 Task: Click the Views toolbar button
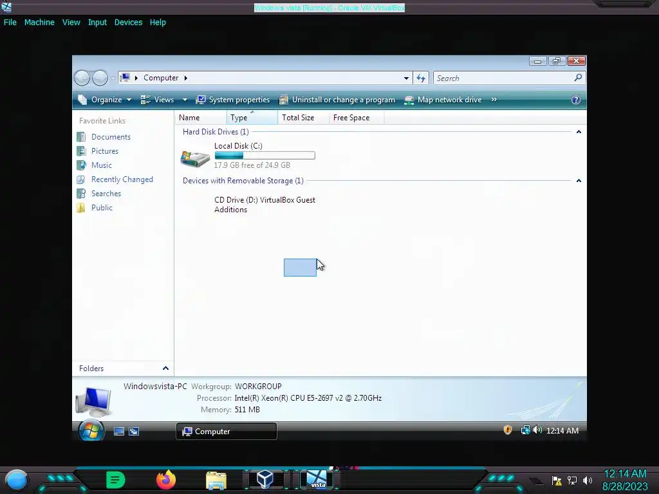(157, 100)
